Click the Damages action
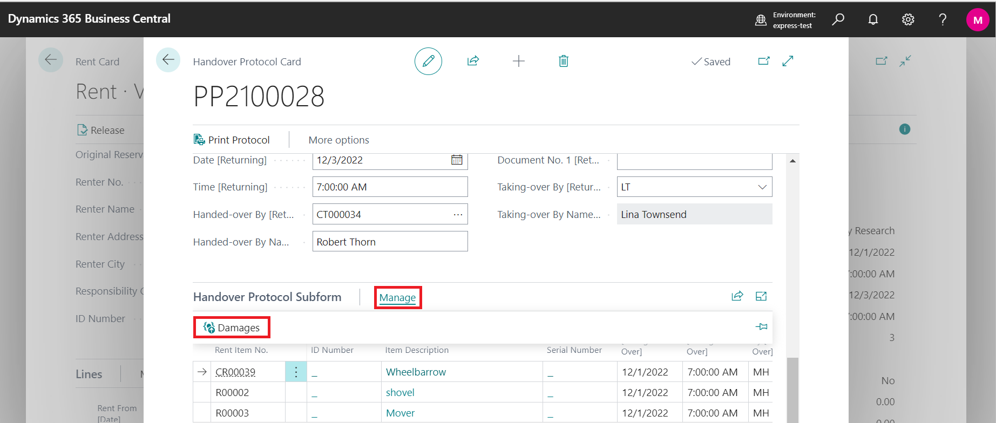The height and width of the screenshot is (423, 996). pos(232,328)
